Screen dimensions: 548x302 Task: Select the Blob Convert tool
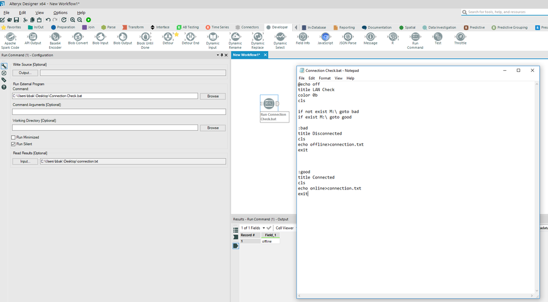click(x=78, y=39)
